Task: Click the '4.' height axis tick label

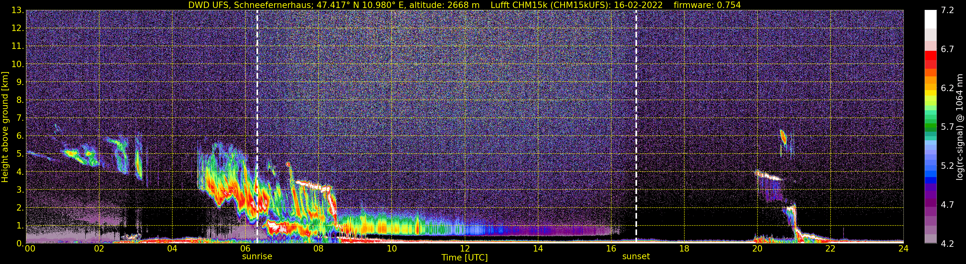Action: coord(20,172)
